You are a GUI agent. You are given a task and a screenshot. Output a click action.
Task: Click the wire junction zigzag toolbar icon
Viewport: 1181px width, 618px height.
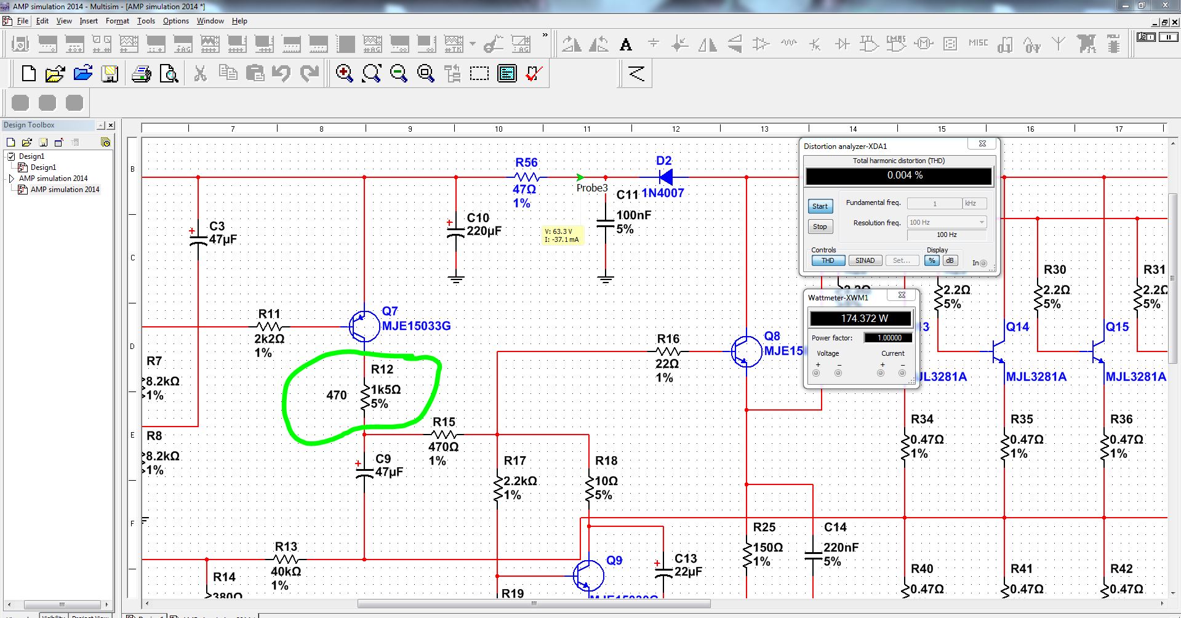[x=636, y=74]
